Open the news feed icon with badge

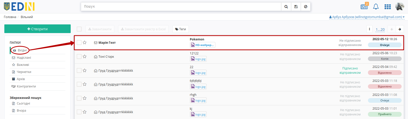point(364,6)
